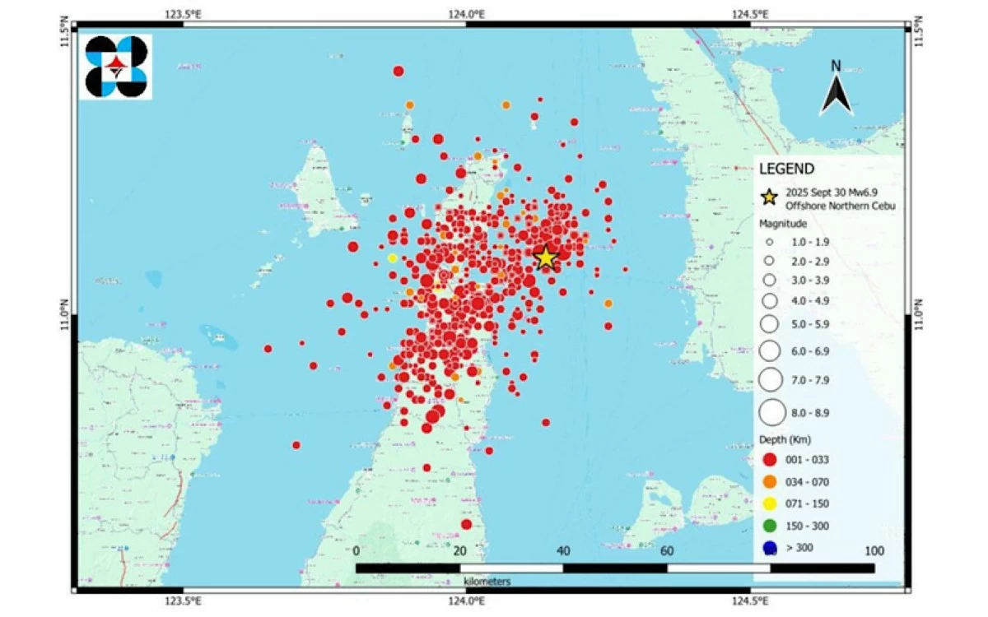The height and width of the screenshot is (617, 988).
Task: Choose the green 150 - 300 depth swatch
Action: click(x=769, y=526)
